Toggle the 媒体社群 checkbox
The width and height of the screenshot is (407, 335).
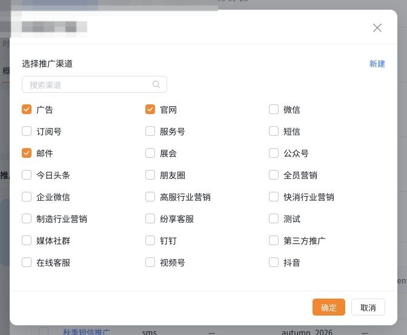(27, 240)
